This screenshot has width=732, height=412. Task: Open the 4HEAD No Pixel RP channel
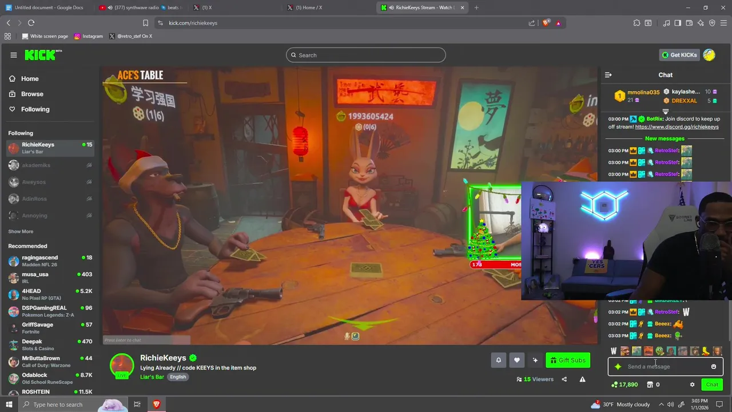click(x=50, y=294)
